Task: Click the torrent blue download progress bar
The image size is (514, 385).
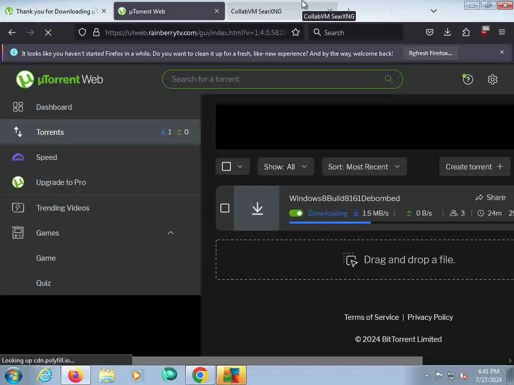Action: point(330,223)
